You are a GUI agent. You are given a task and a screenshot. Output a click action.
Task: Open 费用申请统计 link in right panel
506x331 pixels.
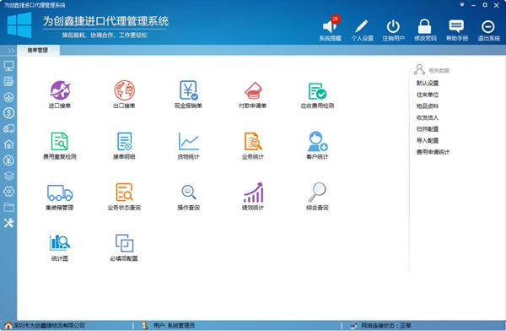pos(433,152)
